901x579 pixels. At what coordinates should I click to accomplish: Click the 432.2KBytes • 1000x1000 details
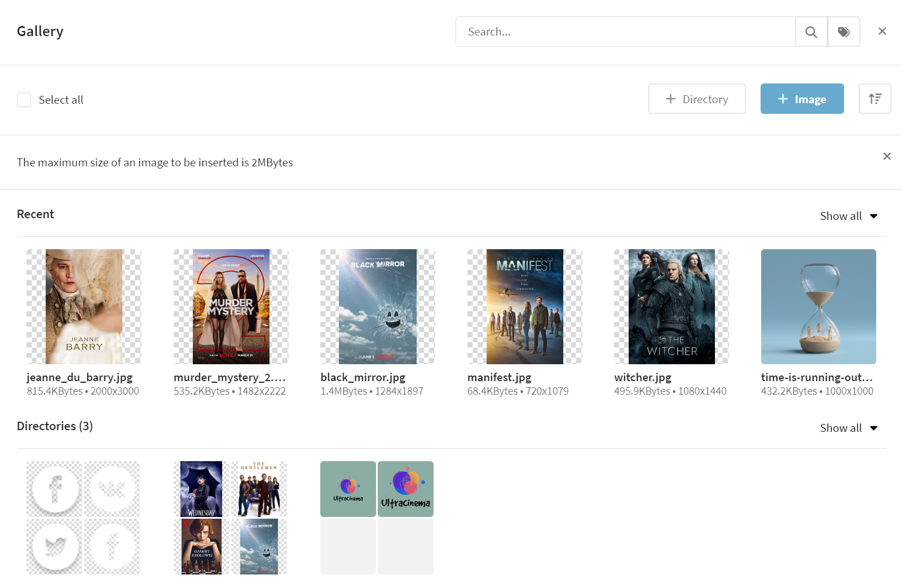pos(818,391)
